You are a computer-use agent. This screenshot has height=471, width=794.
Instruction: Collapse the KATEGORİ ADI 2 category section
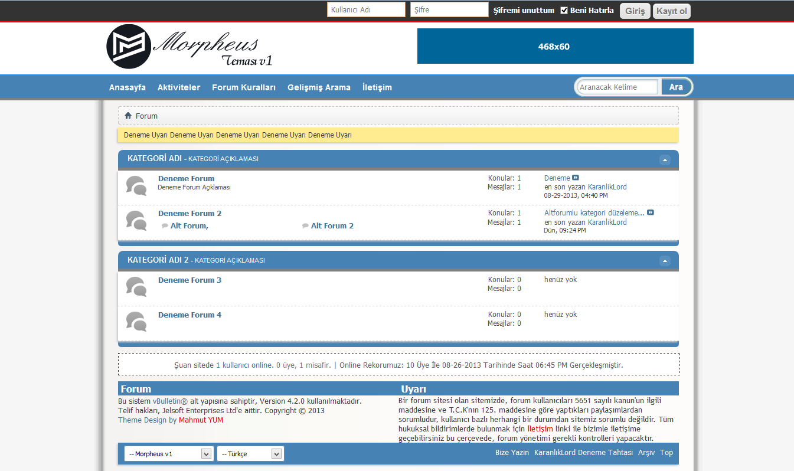(665, 261)
